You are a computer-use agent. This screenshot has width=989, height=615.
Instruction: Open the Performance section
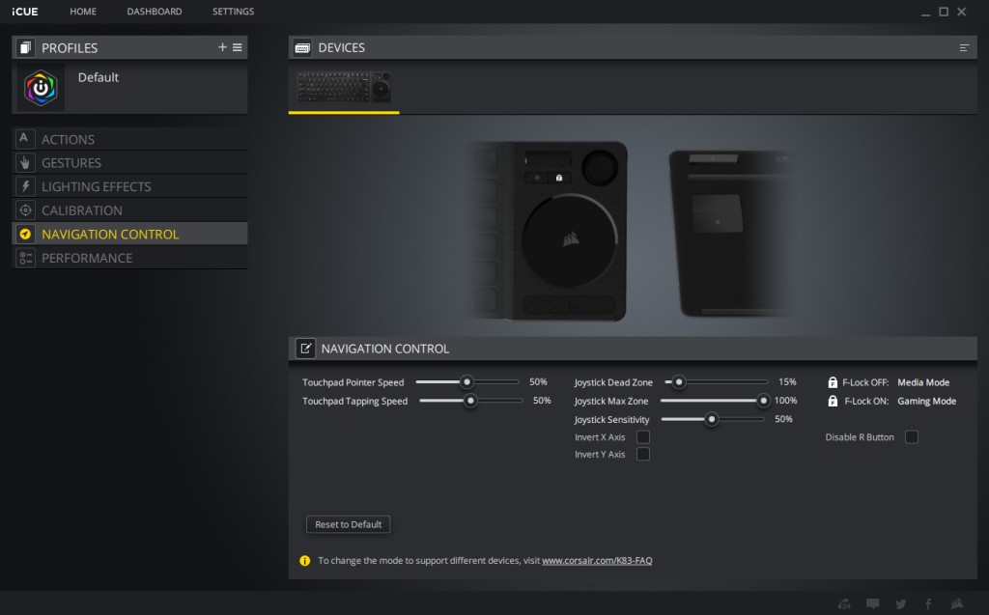pos(129,258)
